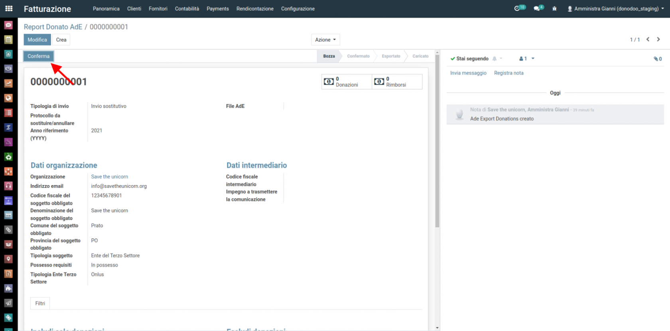Screen dimensions: 670x331
Task: Switch to the Filtri tab
Action: point(40,303)
